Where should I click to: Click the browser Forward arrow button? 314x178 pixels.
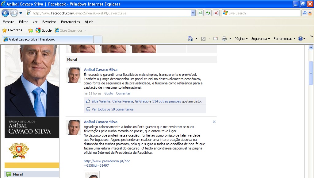pyautogui.click(x=14, y=13)
